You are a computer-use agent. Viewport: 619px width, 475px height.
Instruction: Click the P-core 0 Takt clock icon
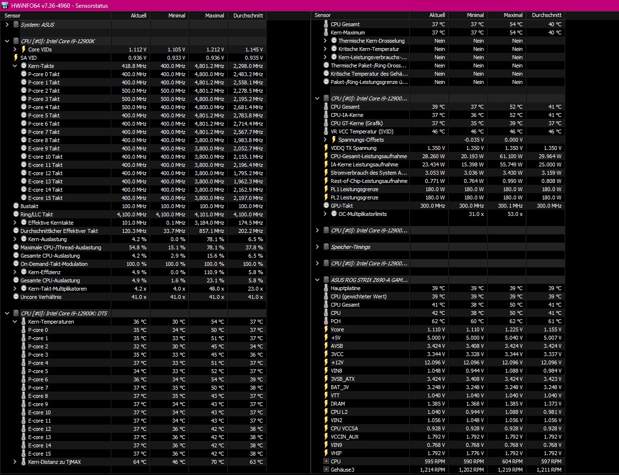(24, 74)
